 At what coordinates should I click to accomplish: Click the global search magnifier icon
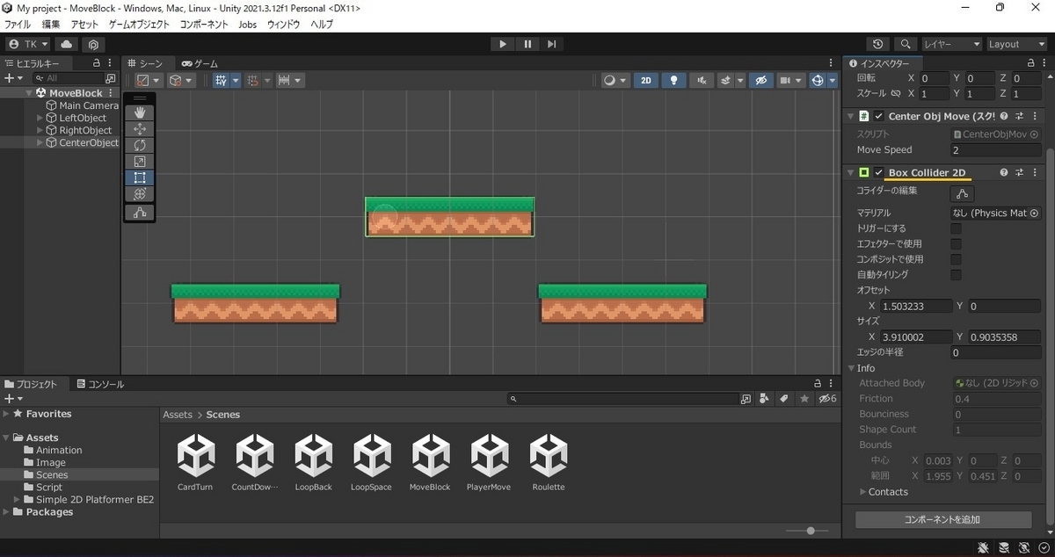[x=906, y=44]
